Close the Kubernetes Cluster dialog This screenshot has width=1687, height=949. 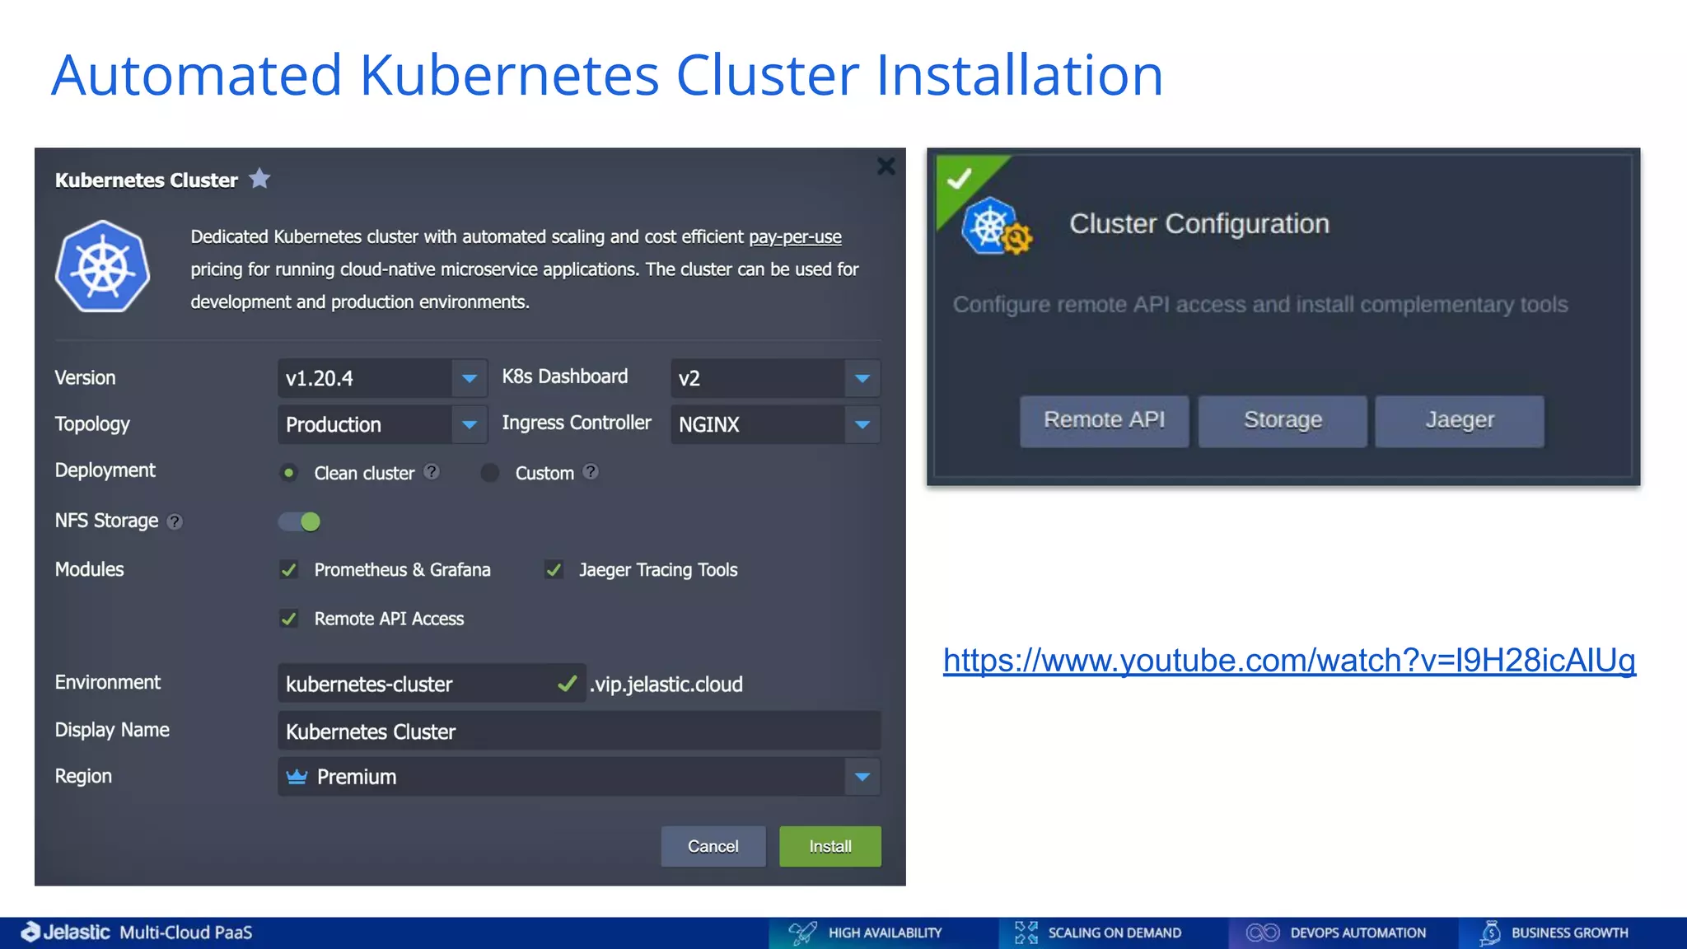(886, 166)
